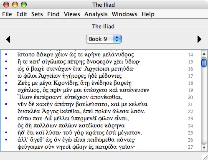
Task: Select line beginning 'ὣς ὃ βαρὺ στενάχων'
Action: click(x=76, y=69)
